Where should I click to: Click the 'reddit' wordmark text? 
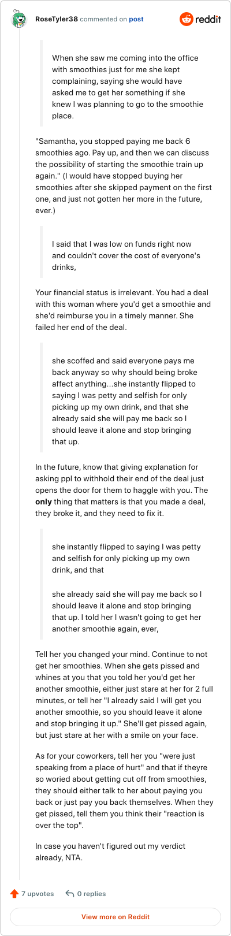tap(208, 20)
